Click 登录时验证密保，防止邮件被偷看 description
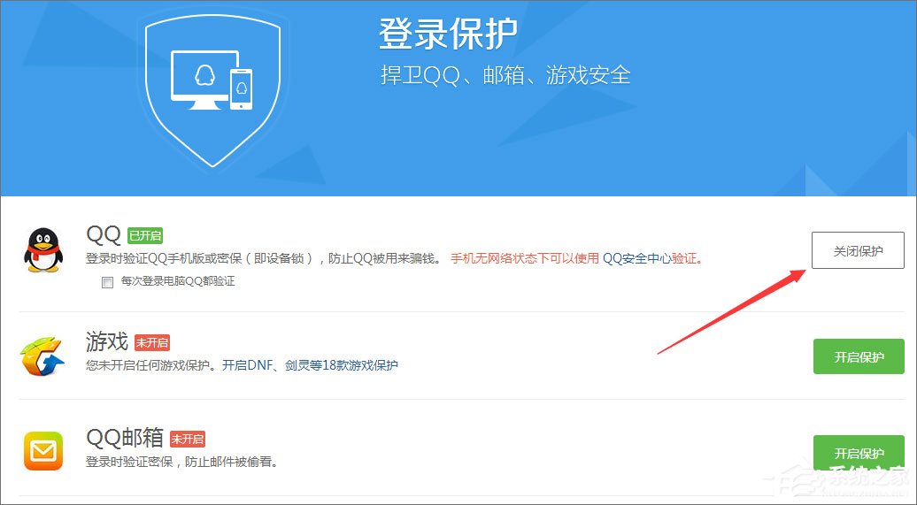The width and height of the screenshot is (917, 505). 181,462
